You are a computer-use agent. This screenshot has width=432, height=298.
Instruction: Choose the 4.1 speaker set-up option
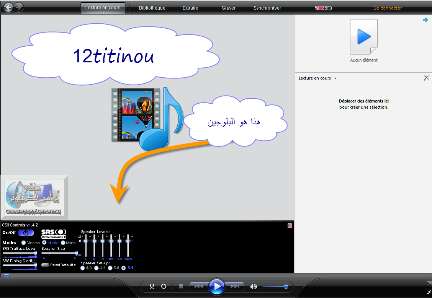click(x=97, y=268)
